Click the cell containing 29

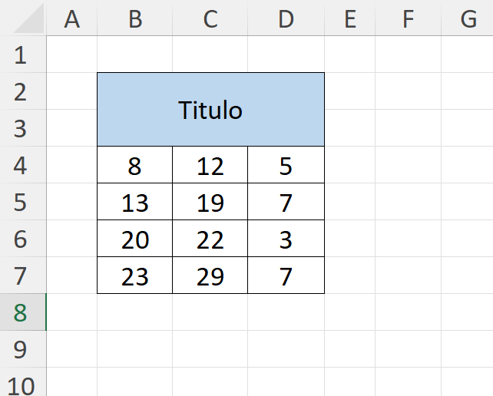(210, 276)
